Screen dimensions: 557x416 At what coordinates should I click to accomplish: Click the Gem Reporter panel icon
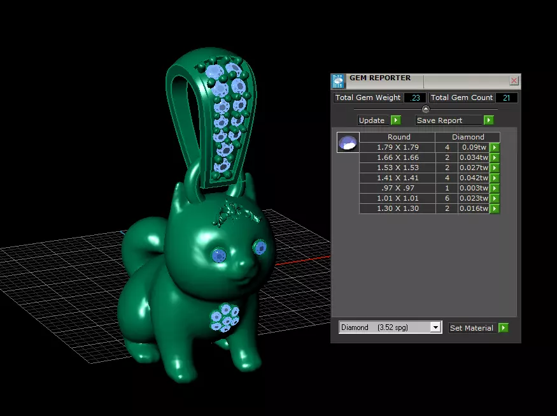[338, 81]
